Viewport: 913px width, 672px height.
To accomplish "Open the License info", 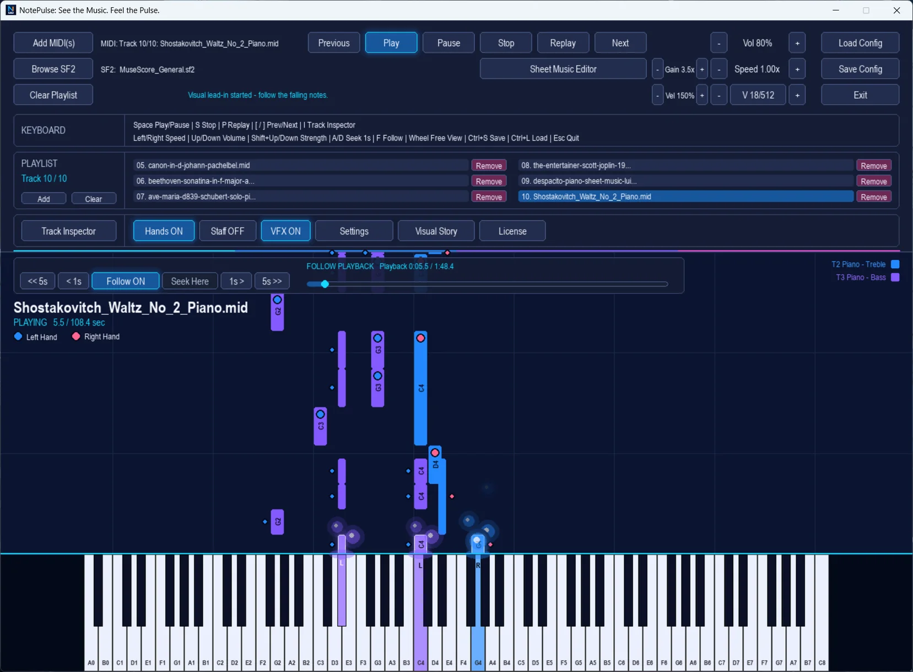I will (512, 231).
